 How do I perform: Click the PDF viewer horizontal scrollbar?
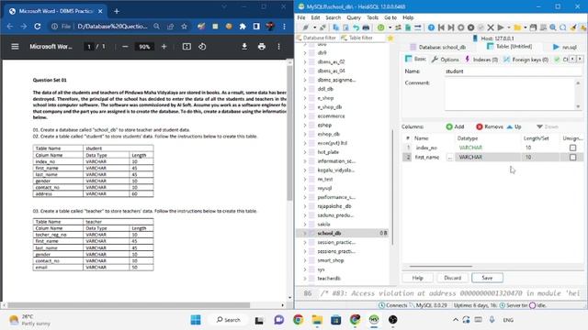pos(129,305)
